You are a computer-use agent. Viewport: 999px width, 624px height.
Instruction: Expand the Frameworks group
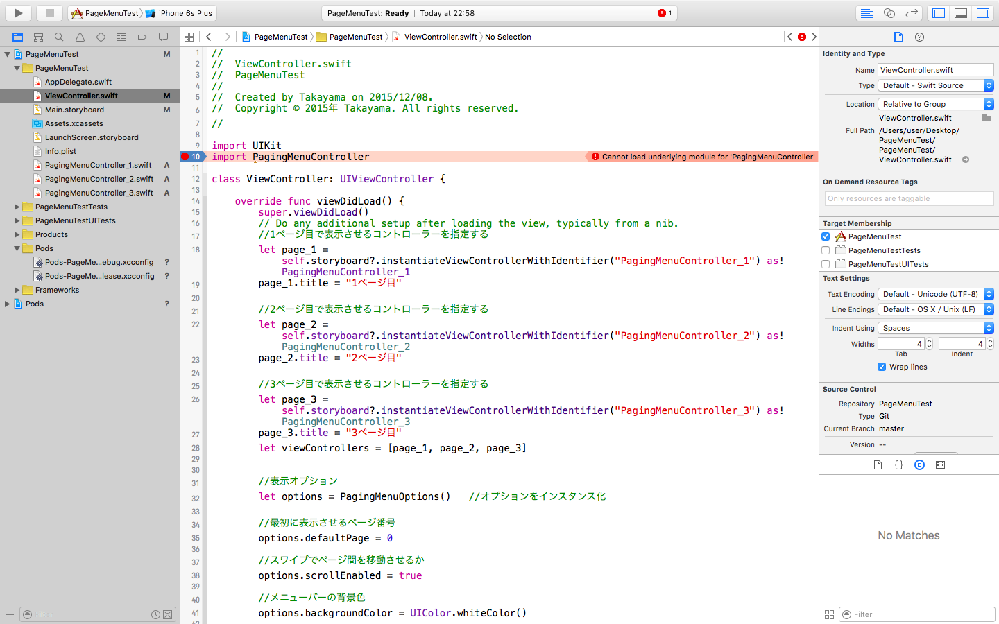pos(15,290)
